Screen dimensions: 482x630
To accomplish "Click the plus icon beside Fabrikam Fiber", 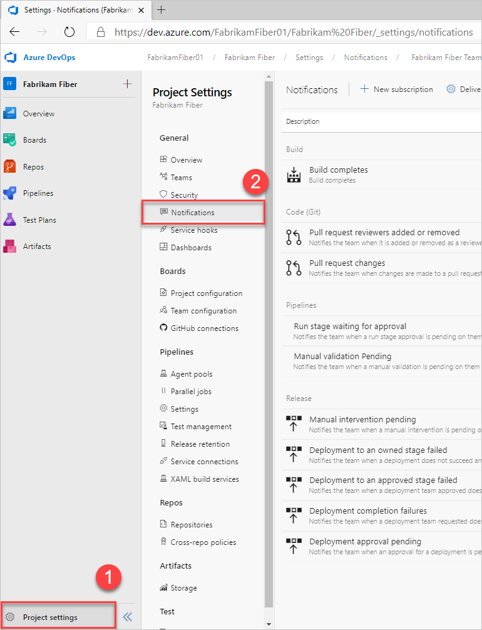I will [x=128, y=84].
